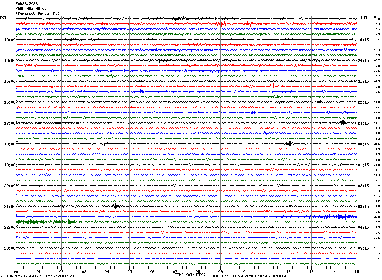The height and width of the screenshot is (280, 382).
Task: Select the 18:00 CST time label
Action: pos(9,144)
